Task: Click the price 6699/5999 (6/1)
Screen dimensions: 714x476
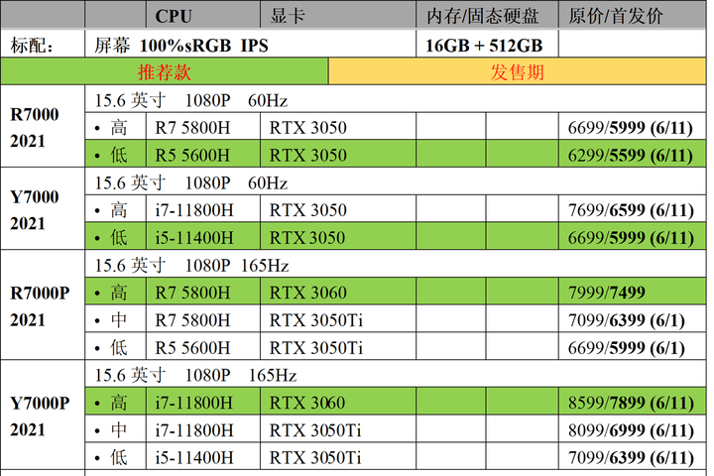Action: [x=626, y=348]
